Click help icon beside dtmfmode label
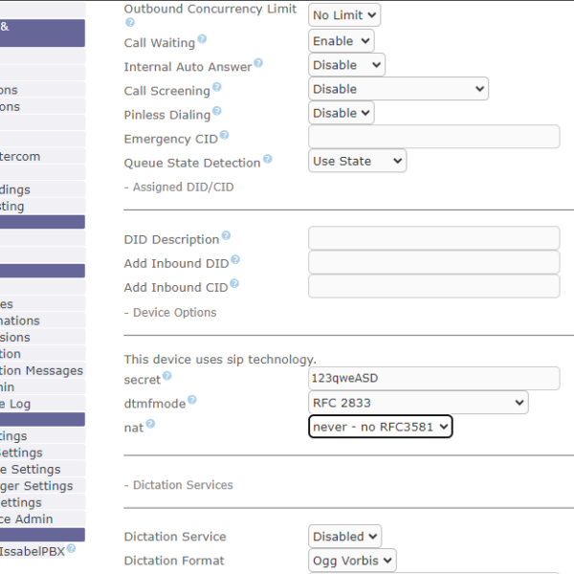Image resolution: width=574 pixels, height=574 pixels. point(191,401)
